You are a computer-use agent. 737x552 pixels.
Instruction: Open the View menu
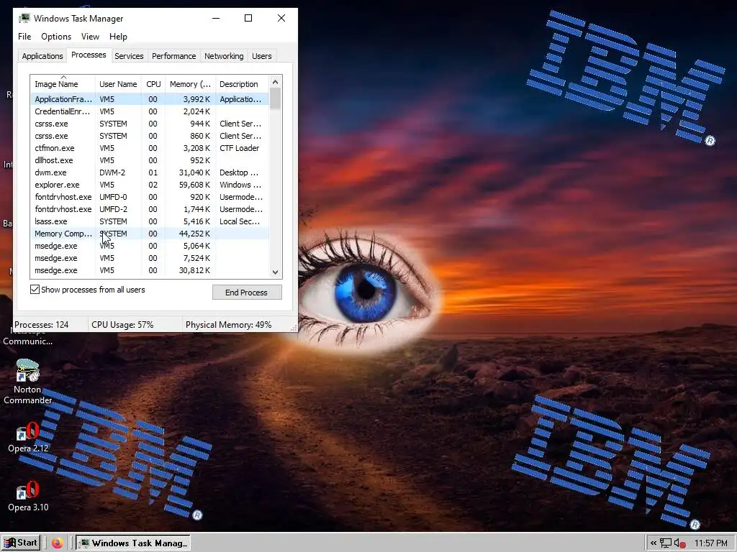90,37
